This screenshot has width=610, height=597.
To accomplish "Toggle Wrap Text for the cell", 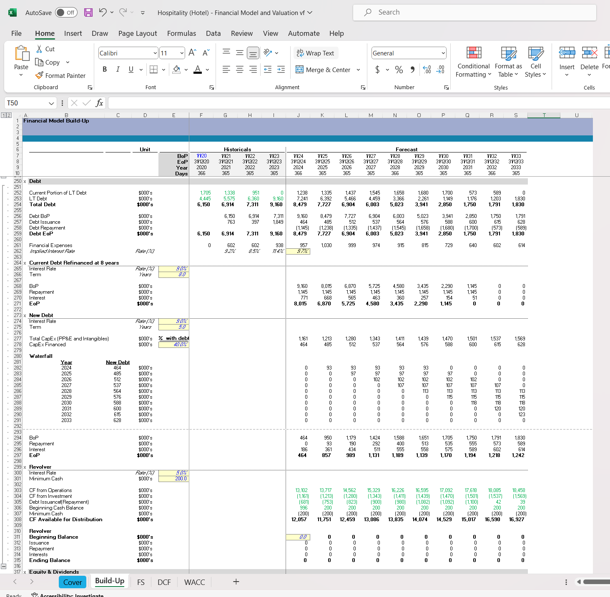I will [x=315, y=53].
